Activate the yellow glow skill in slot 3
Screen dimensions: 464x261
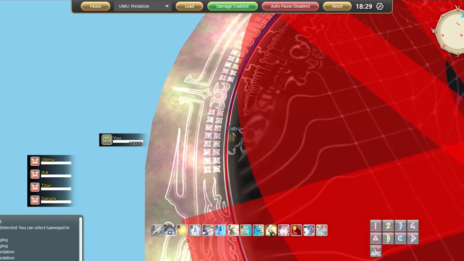click(183, 230)
